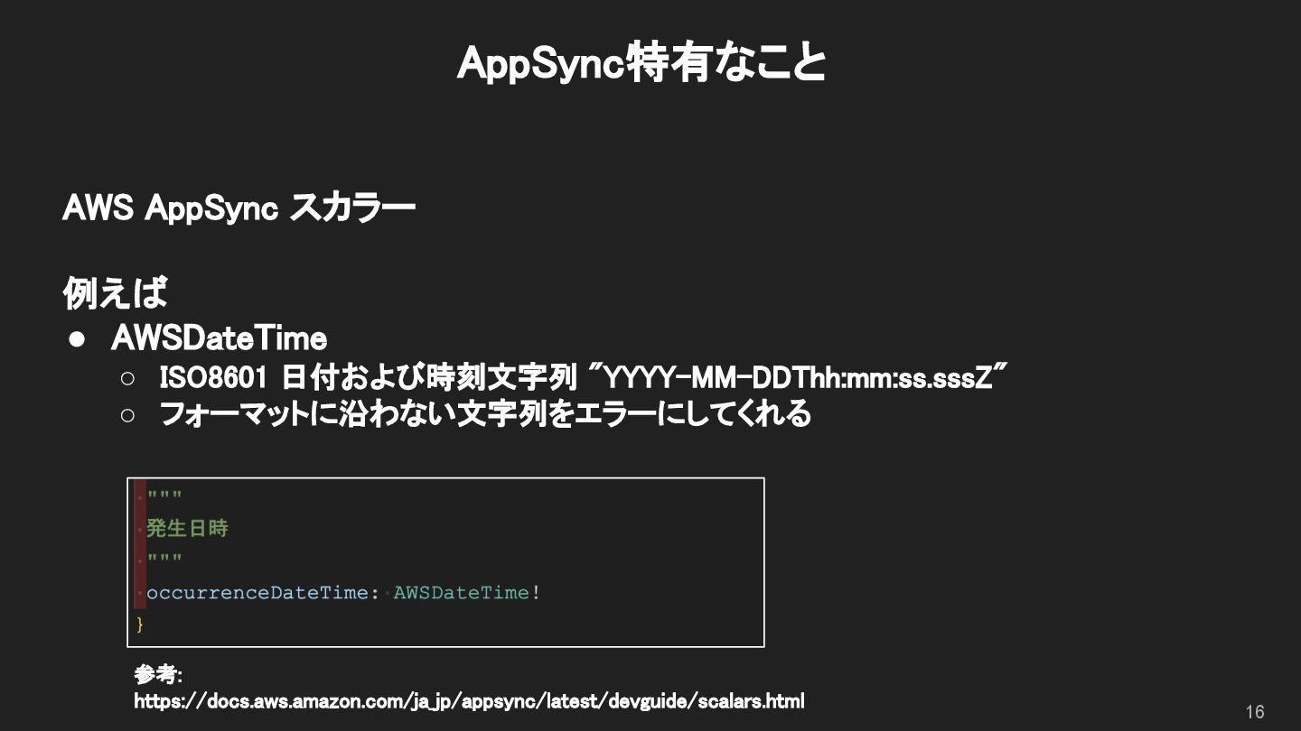Click the code comment "発生日時"
Image resolution: width=1301 pixels, height=731 pixels.
[x=187, y=529]
